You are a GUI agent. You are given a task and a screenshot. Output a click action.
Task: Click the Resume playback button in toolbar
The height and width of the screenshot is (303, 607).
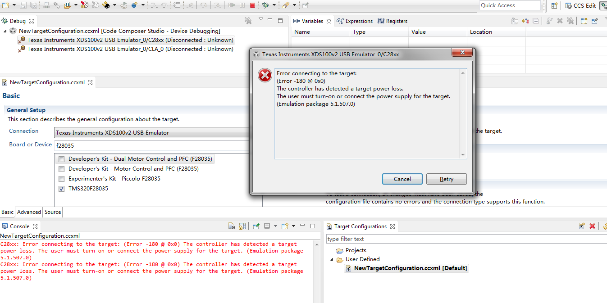pos(232,5)
